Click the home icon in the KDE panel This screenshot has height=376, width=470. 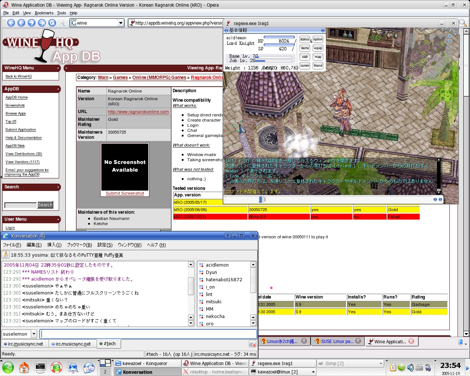pyautogui.click(x=24, y=367)
